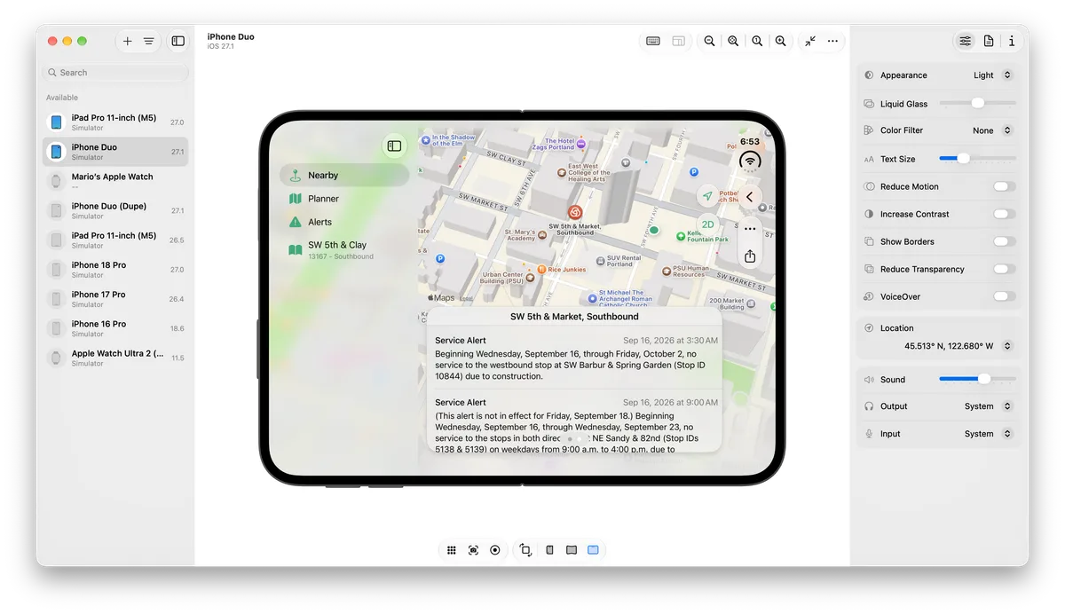1065x614 pixels.
Task: Select iPhone 18 Pro simulator
Action: 115,269
